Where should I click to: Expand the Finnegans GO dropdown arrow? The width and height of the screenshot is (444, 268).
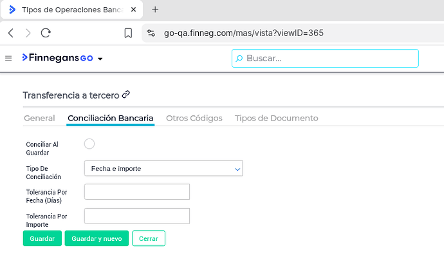(x=100, y=59)
